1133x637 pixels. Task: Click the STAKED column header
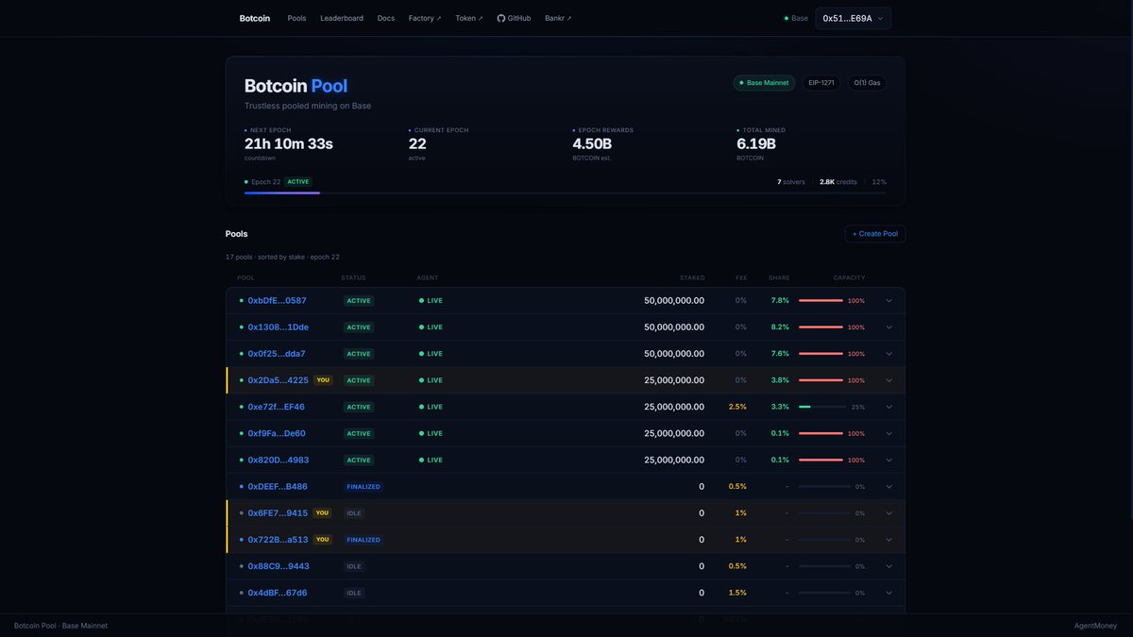click(692, 277)
